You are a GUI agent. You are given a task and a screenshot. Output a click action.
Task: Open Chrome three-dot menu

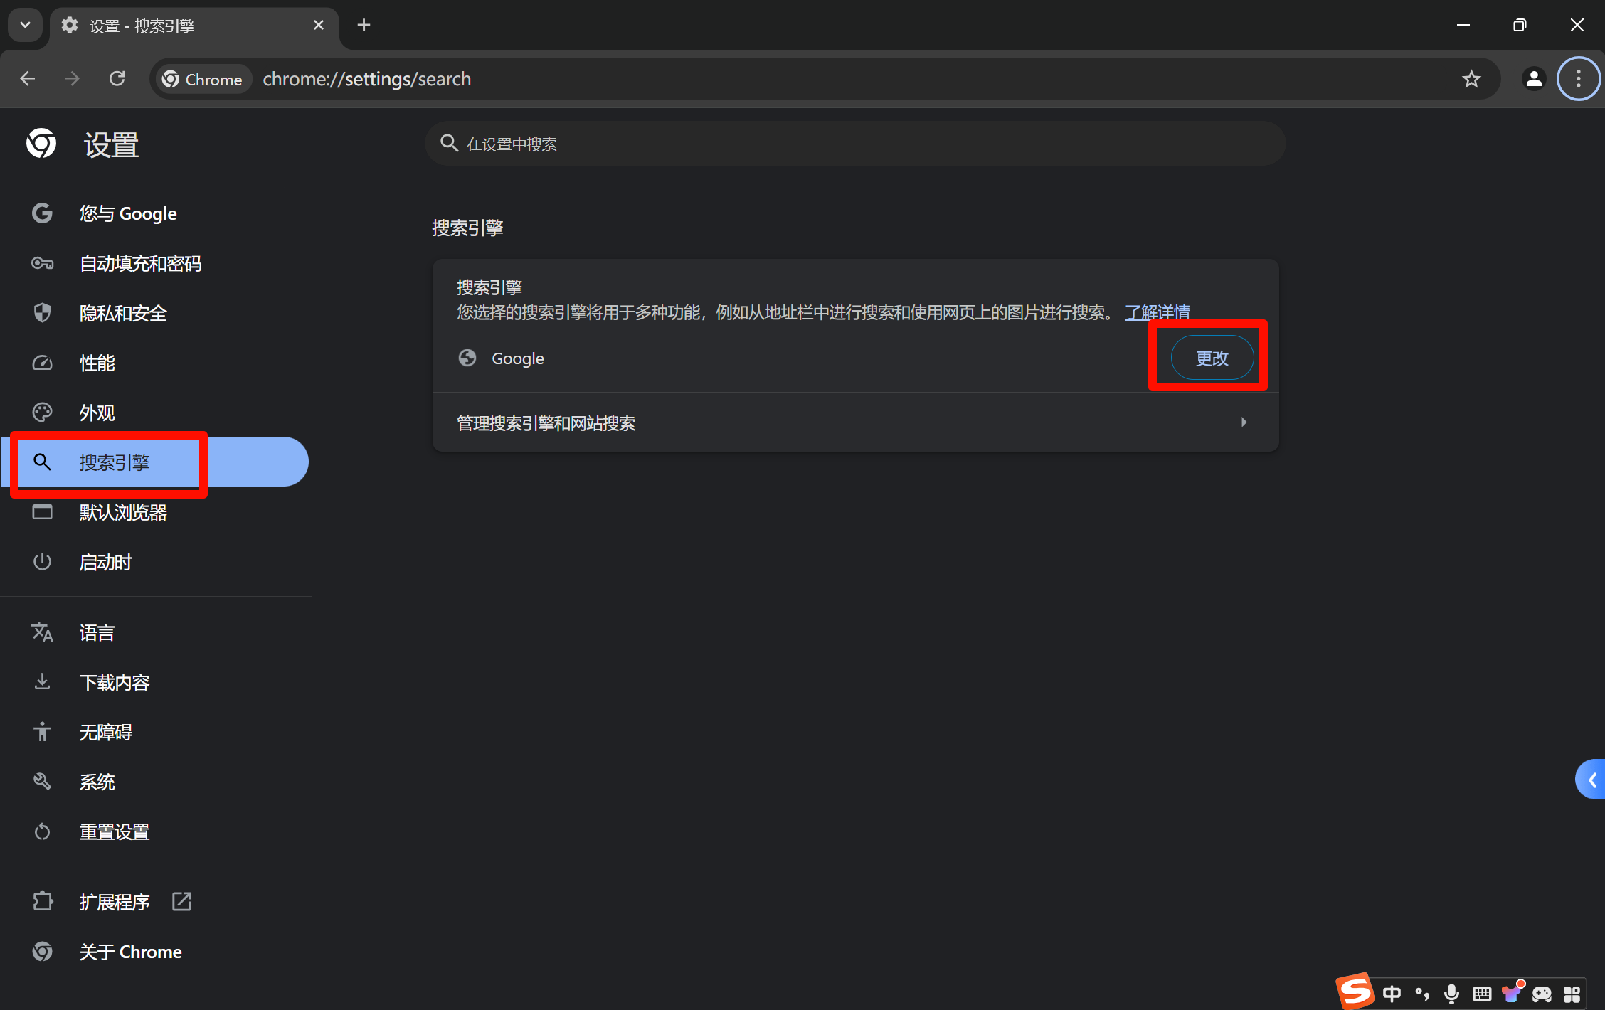tap(1578, 79)
